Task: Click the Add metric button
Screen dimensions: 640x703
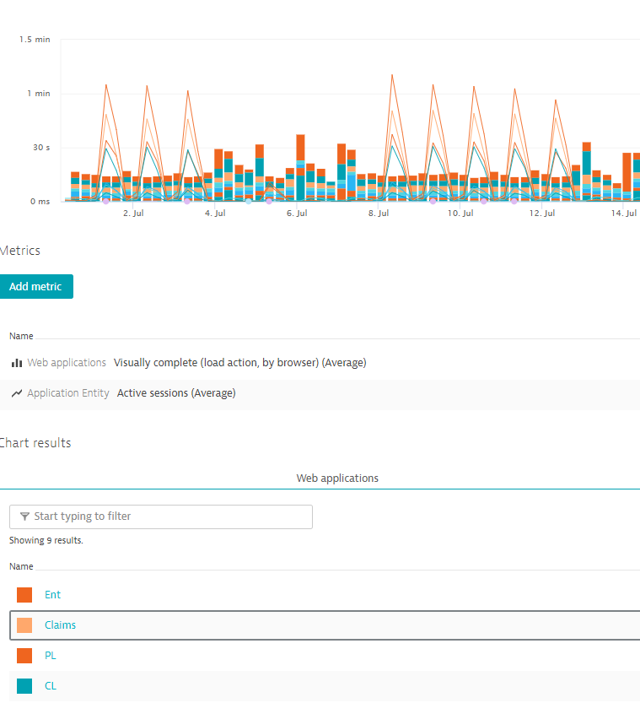Action: click(35, 287)
